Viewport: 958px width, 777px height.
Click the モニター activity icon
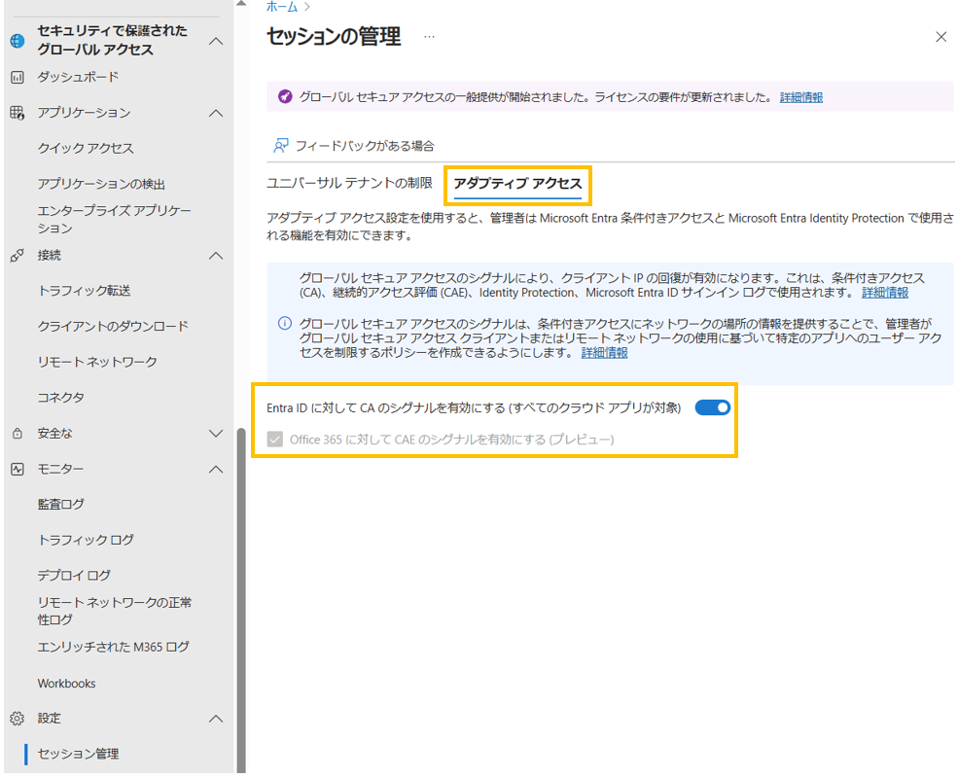tap(18, 469)
